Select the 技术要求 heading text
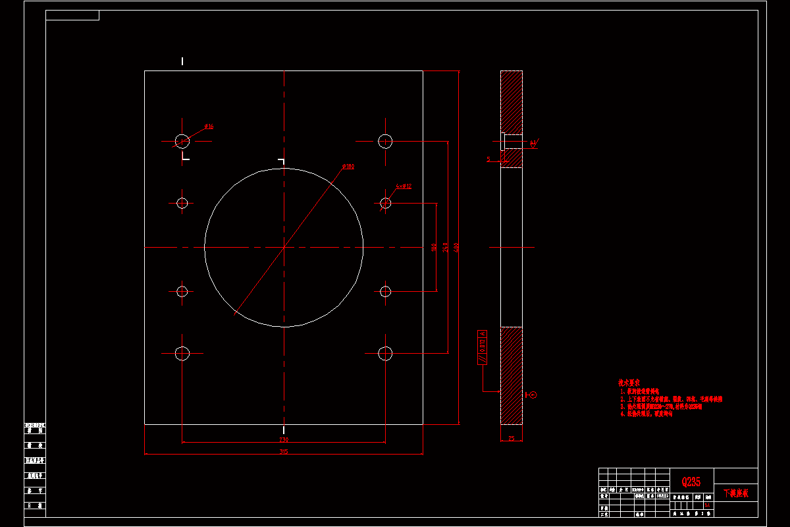 tap(629, 382)
